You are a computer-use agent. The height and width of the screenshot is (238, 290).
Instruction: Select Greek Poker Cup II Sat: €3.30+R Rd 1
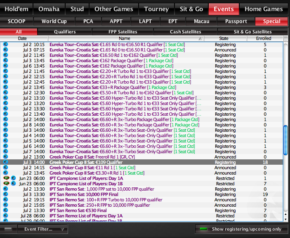pos(141,173)
